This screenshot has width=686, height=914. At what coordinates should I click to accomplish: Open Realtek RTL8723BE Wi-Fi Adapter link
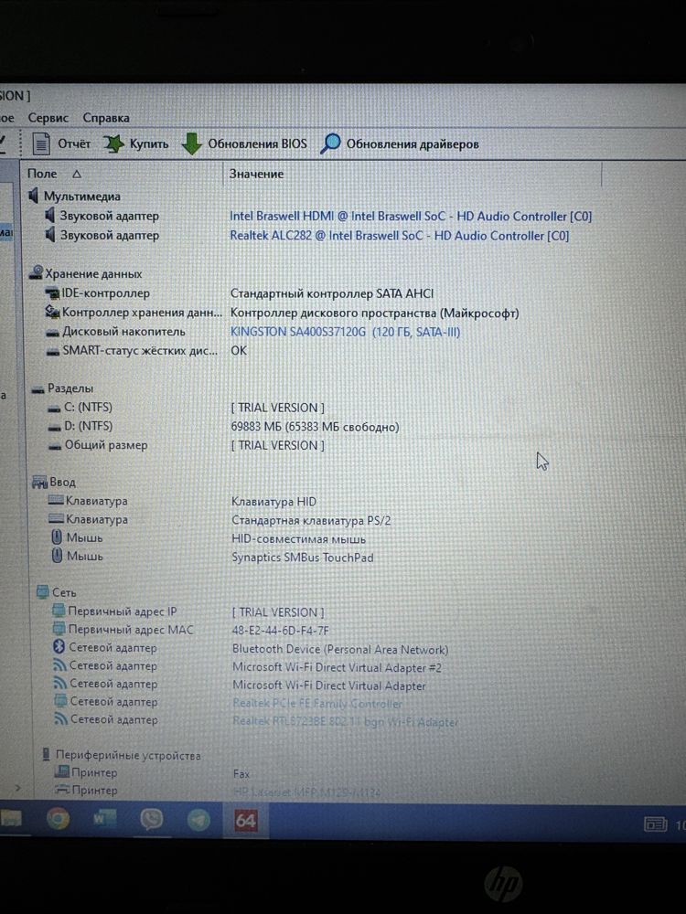pyautogui.click(x=346, y=722)
